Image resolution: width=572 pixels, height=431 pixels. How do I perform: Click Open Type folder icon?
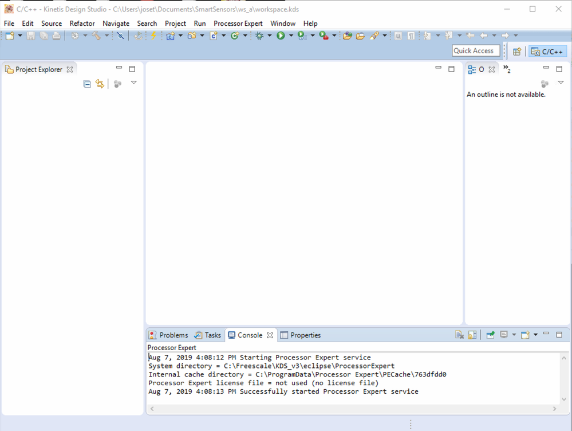click(x=348, y=36)
